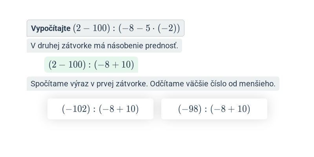The image size is (314, 157).
Task: Click the number −98 in the right answer card
Action: [190, 109]
